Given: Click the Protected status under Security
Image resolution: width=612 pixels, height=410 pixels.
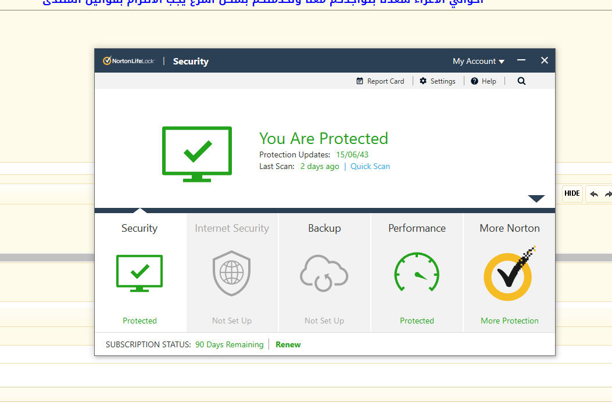Looking at the screenshot, I should 139,321.
